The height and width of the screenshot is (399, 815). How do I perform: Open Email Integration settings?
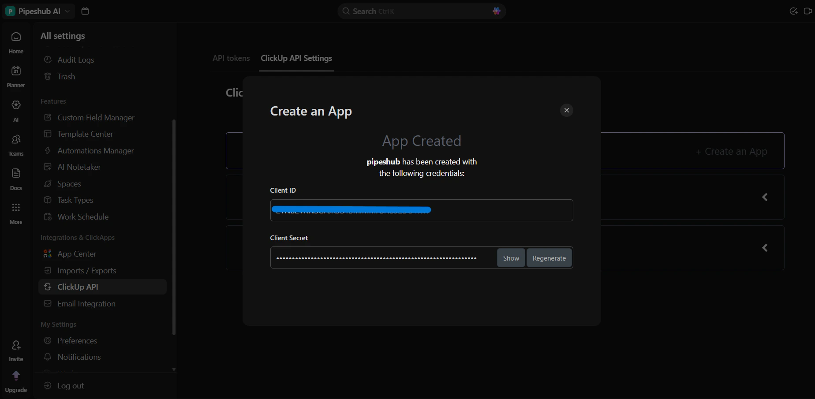[86, 303]
